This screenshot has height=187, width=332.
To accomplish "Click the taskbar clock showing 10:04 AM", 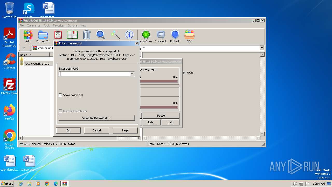I will tap(319, 184).
